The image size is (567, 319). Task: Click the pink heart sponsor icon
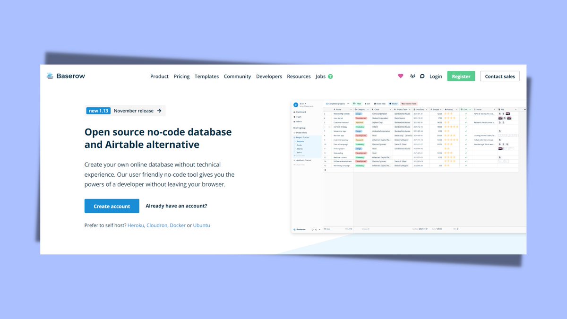401,76
